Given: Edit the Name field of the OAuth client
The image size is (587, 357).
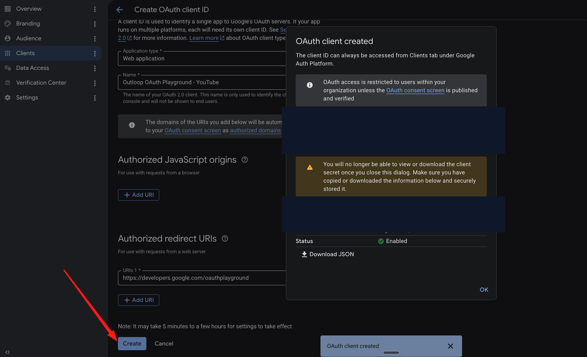Looking at the screenshot, I should 202,82.
